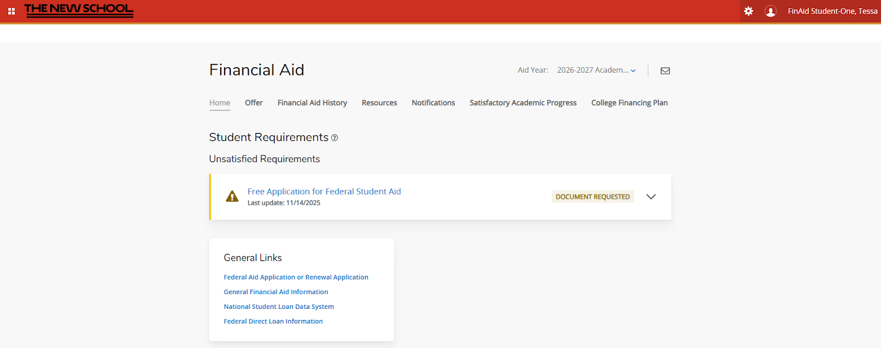This screenshot has height=348, width=881.
Task: Open Free Application for Federal Student Aid link
Action: (324, 192)
